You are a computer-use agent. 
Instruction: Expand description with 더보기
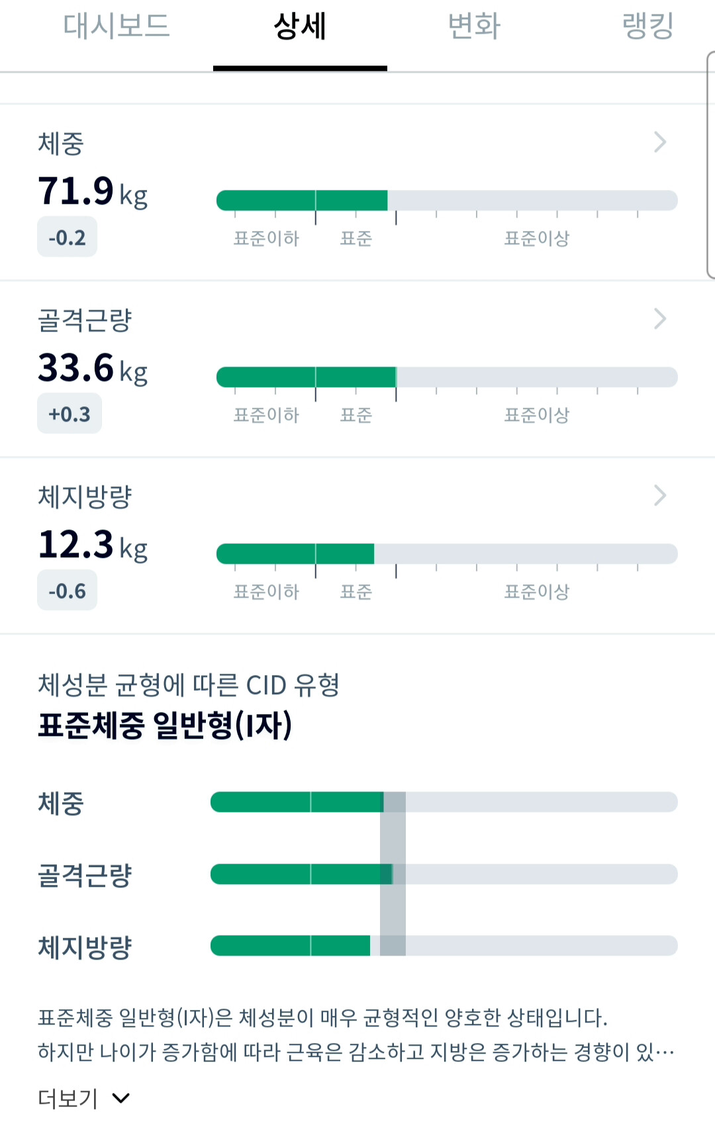(x=68, y=1099)
